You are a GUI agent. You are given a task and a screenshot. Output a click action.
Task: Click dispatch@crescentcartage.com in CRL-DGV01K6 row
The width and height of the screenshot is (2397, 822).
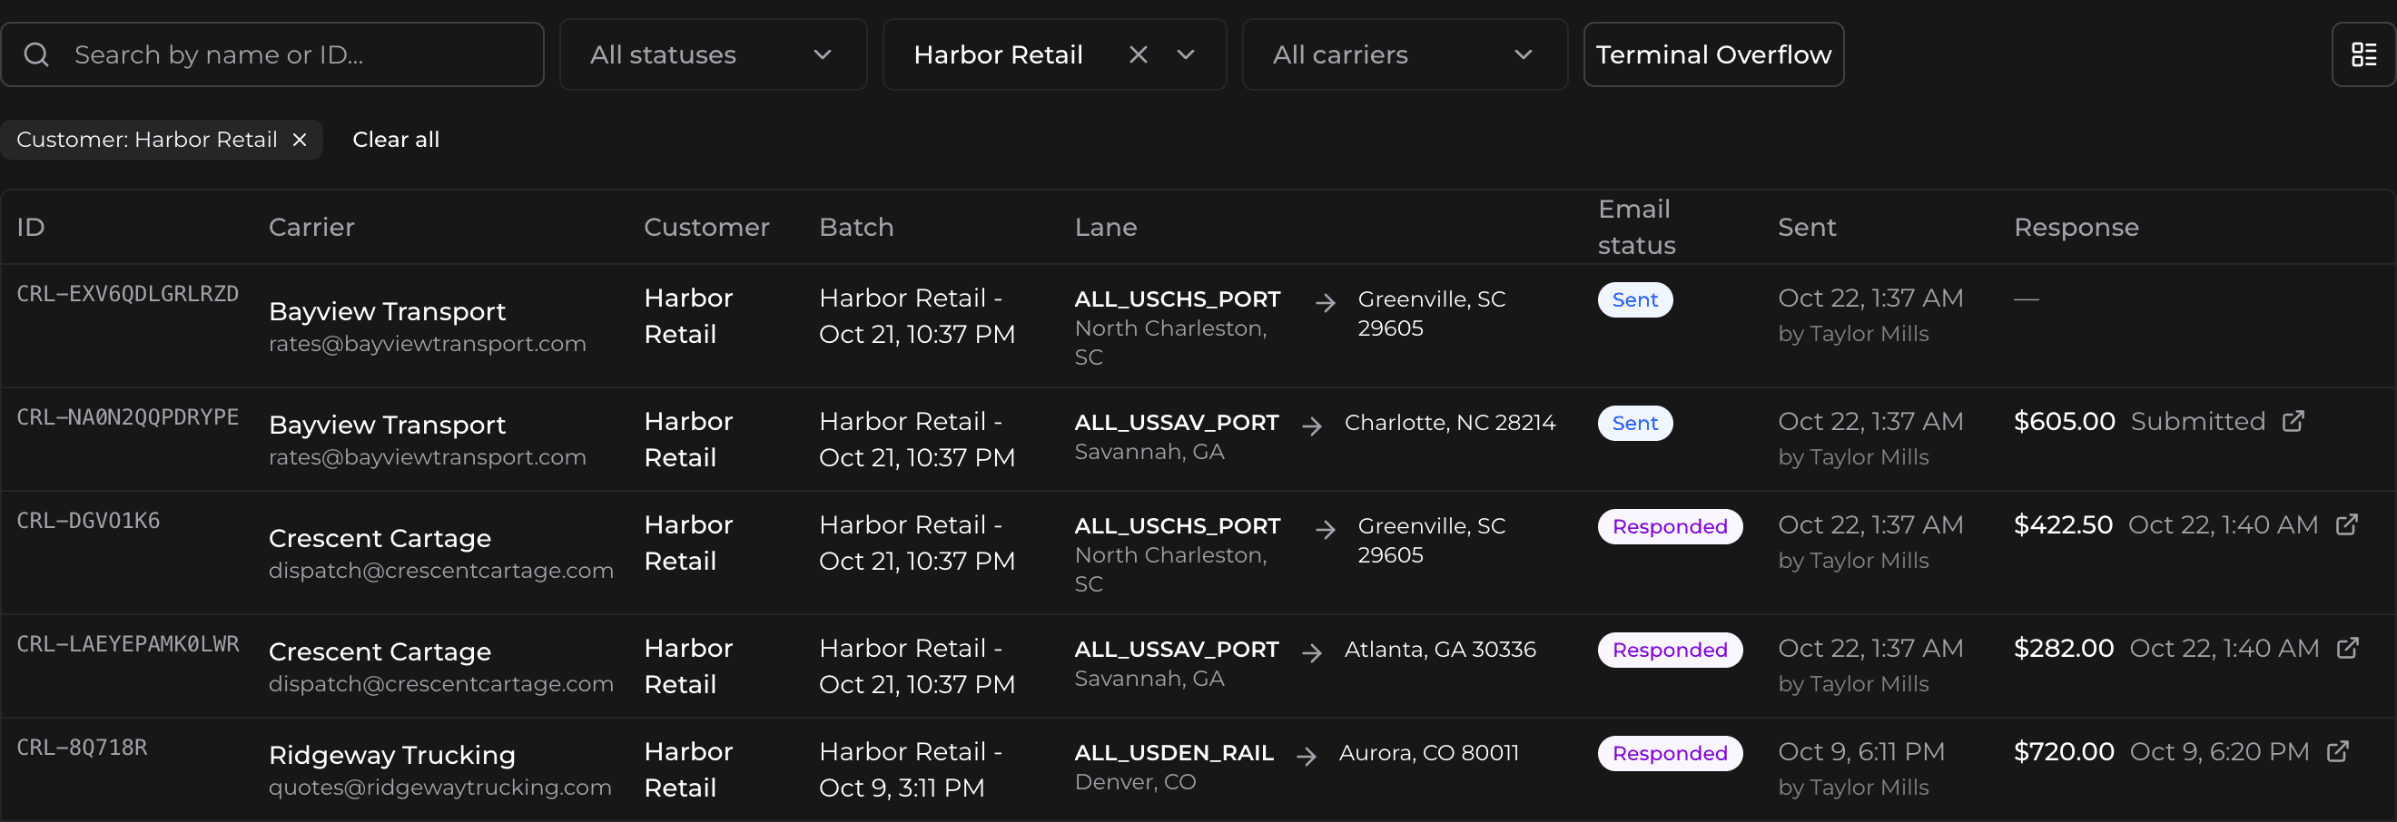pos(441,571)
